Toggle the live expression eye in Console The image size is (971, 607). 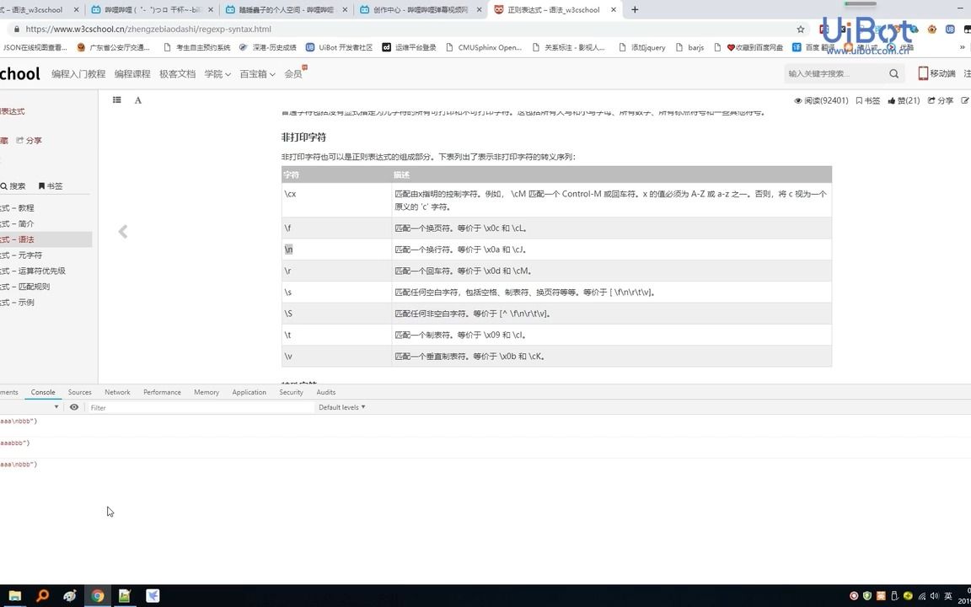pos(74,407)
